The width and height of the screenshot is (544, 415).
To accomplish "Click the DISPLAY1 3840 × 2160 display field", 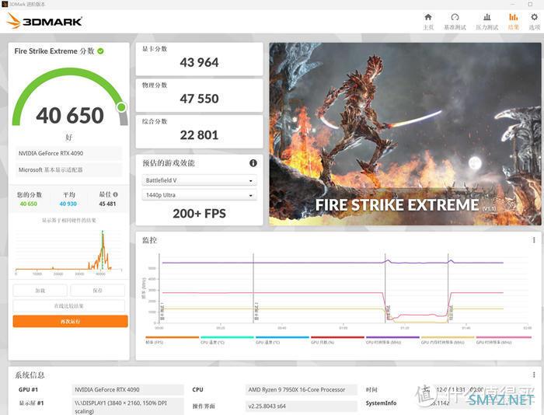I will (x=127, y=407).
